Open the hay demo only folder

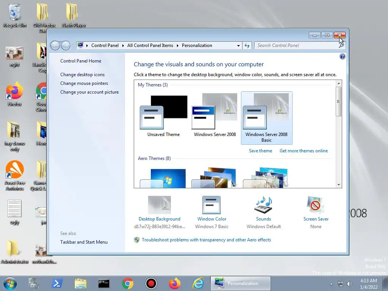tap(15, 136)
